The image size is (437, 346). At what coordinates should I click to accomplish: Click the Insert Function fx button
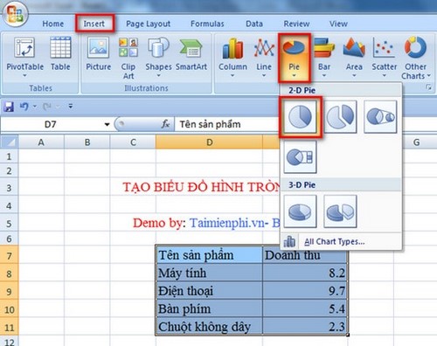click(x=165, y=124)
